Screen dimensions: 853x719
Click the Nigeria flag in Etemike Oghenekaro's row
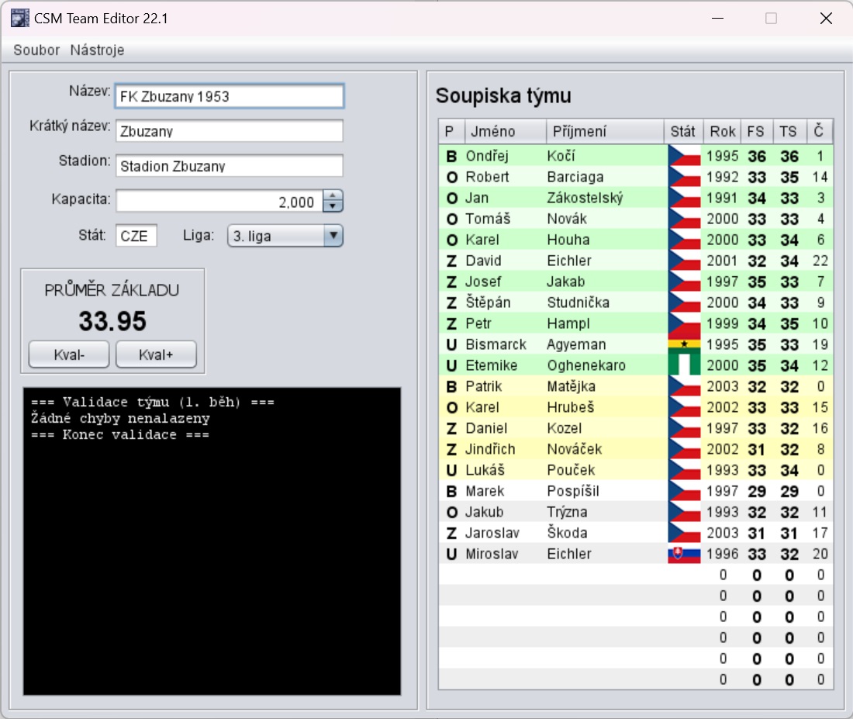pos(684,365)
